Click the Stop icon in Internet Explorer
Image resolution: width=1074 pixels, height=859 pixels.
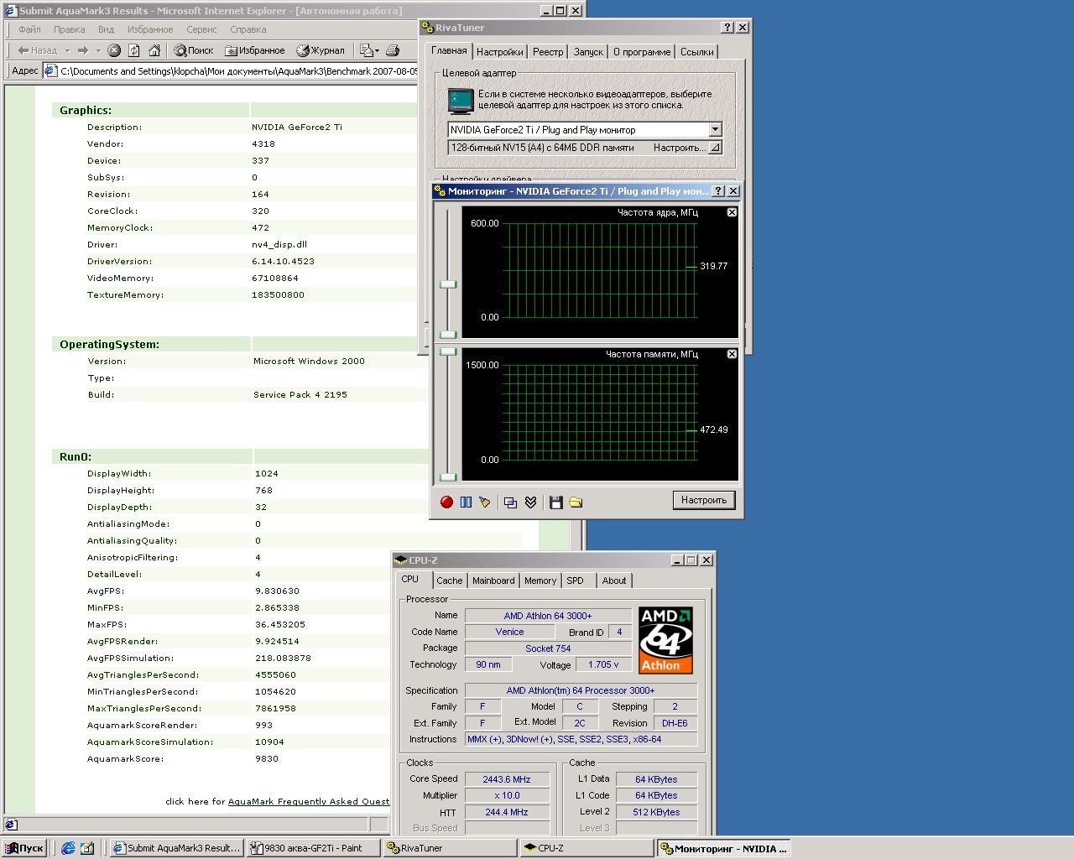click(x=114, y=50)
